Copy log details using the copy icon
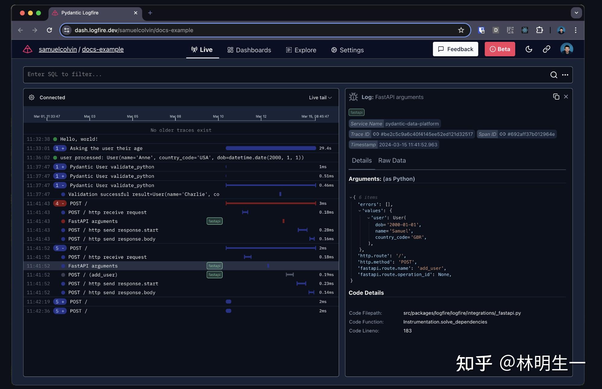This screenshot has height=389, width=602. [x=556, y=97]
